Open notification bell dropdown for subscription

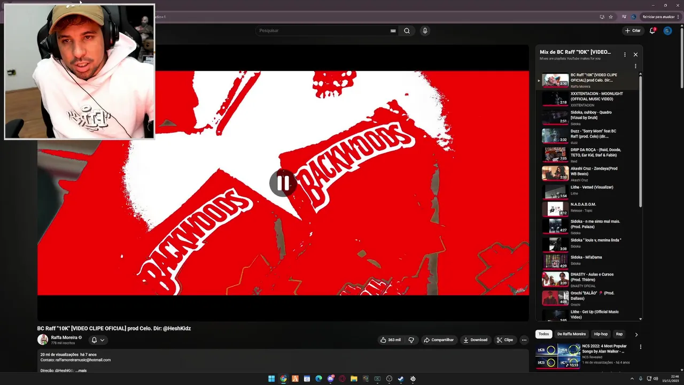point(98,340)
